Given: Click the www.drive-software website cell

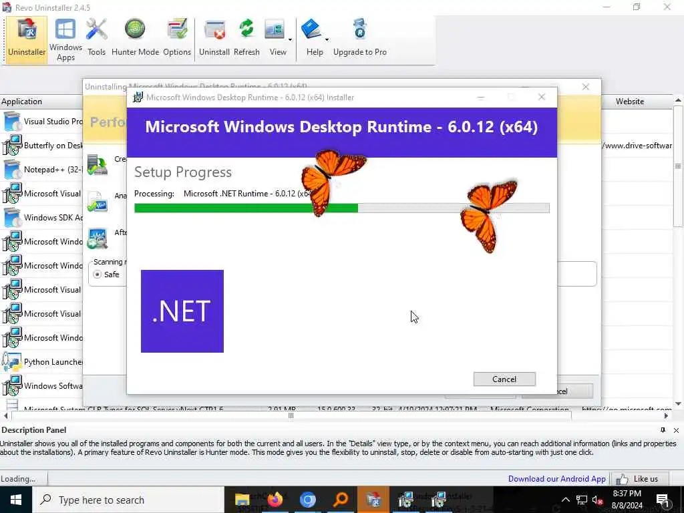Looking at the screenshot, I should tap(637, 145).
